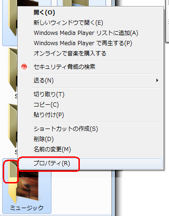Choose 切り取り(T) to cut
The width and height of the screenshot is (169, 216).
click(49, 94)
